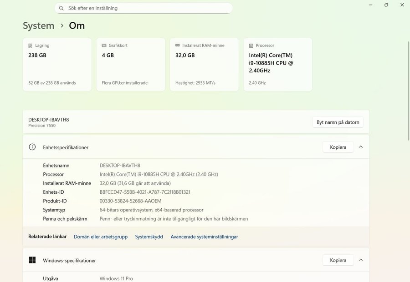The image size is (410, 282).
Task: Copy Windows specs with the Windows-specifikationer Kopiera button
Action: tap(338, 260)
